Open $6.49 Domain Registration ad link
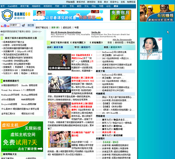The image size is (175, 159). click(66, 32)
